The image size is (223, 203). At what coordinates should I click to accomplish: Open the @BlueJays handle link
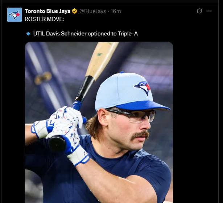[93, 11]
